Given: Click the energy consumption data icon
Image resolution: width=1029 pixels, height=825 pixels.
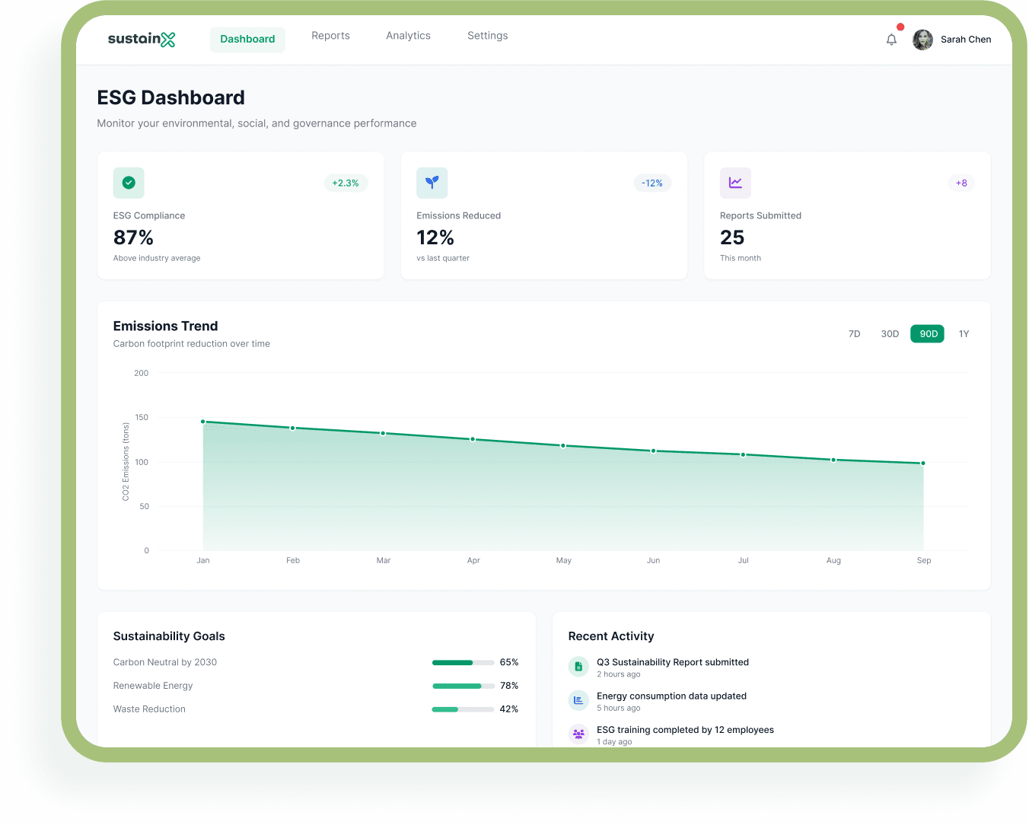Looking at the screenshot, I should (x=578, y=700).
